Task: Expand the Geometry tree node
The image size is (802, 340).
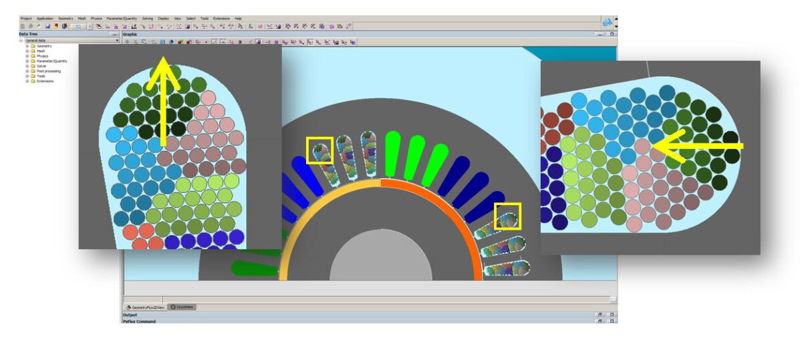Action: (x=27, y=46)
